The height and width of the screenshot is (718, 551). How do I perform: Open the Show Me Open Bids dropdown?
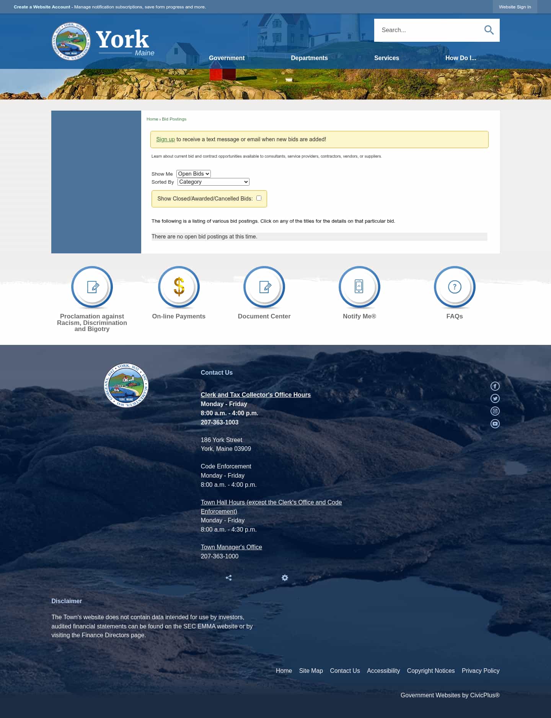(x=194, y=174)
